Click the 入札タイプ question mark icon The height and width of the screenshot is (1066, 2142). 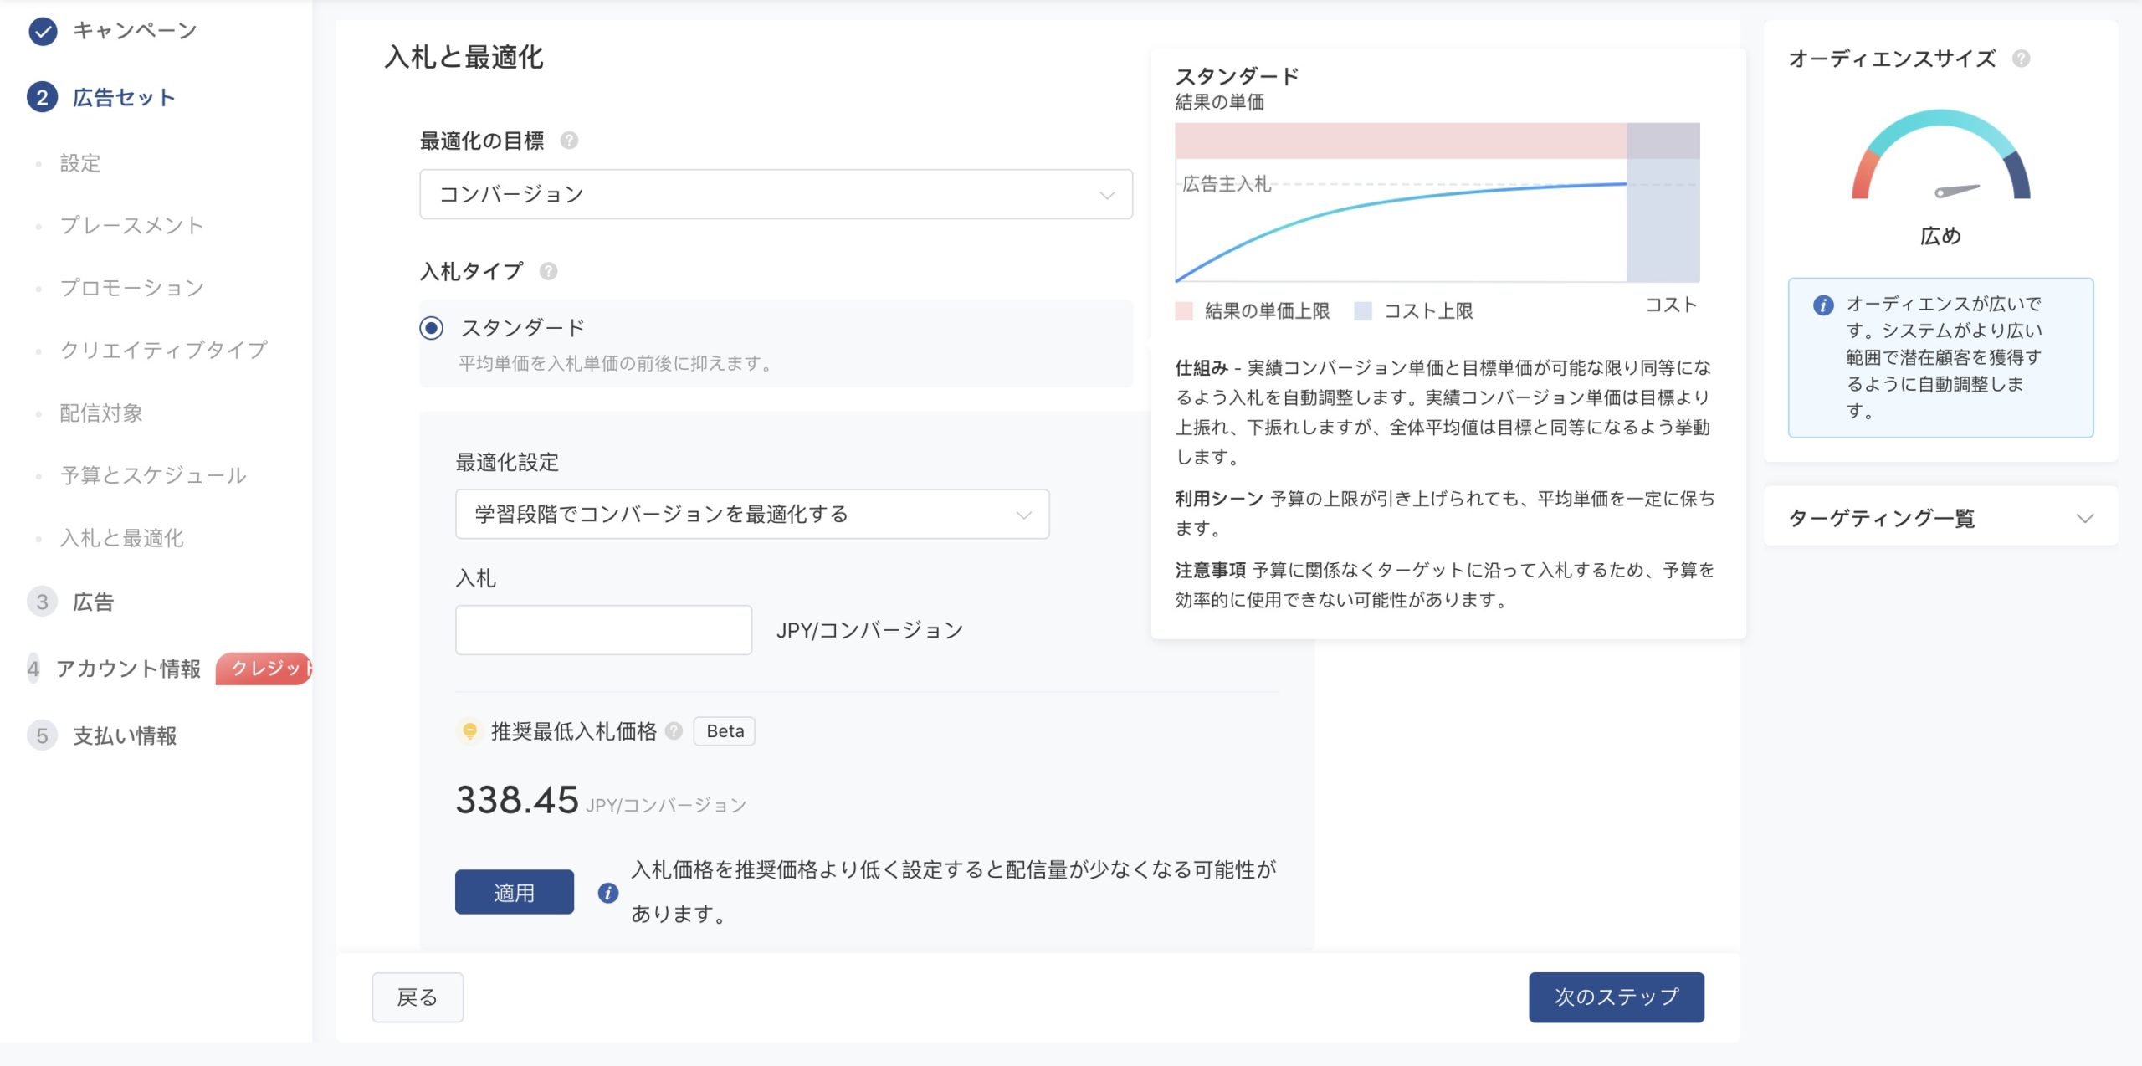click(x=549, y=271)
